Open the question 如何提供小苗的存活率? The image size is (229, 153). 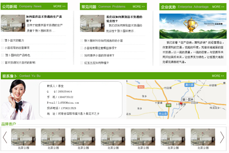(x=99, y=55)
